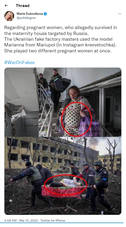
Task: Click the blue verified badge icon
Action: pyautogui.click(x=45, y=14)
